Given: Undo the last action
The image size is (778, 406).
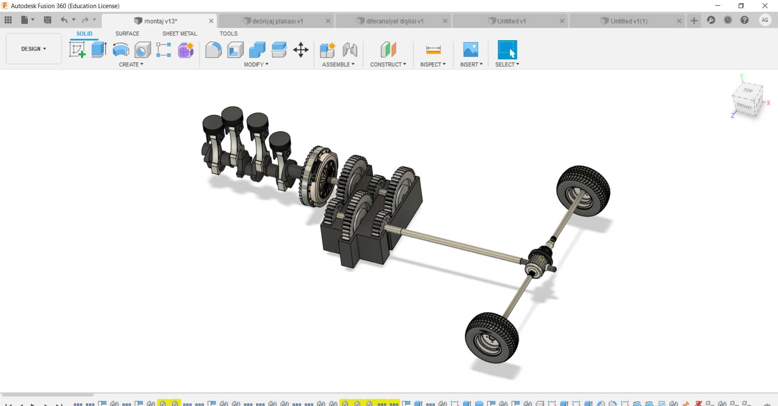Looking at the screenshot, I should point(64,20).
